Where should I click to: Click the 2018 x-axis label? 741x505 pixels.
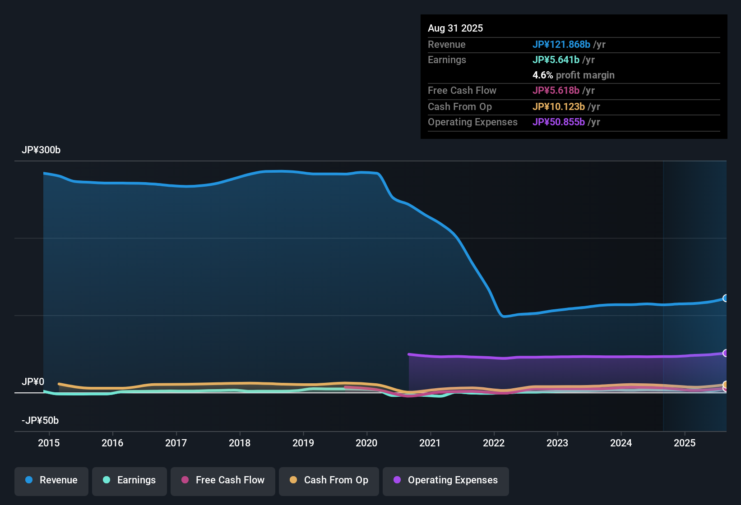tap(240, 443)
